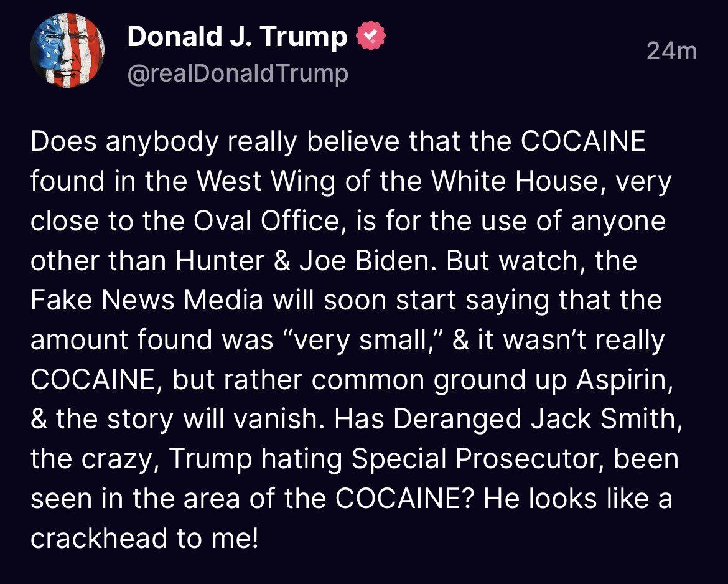
Task: Click the 24m post timestamp
Action: point(671,51)
